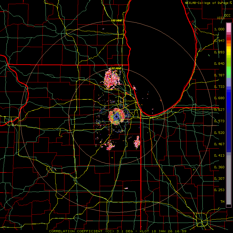Pick the orange color bar segment

tap(229, 45)
